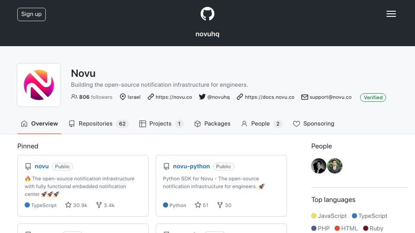Click the Public label on novu-python card
This screenshot has height=233, width=415.
[223, 167]
